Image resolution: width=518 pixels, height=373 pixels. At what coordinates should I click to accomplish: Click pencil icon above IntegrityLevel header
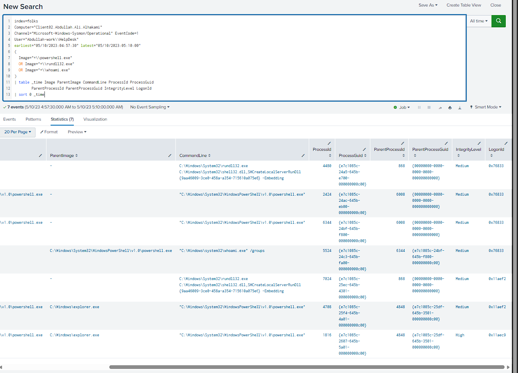pyautogui.click(x=479, y=143)
